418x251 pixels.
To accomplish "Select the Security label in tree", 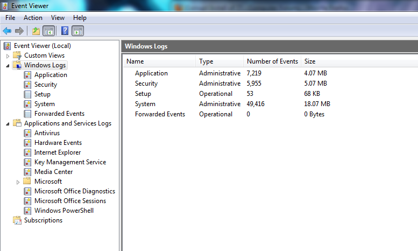I will point(46,85).
